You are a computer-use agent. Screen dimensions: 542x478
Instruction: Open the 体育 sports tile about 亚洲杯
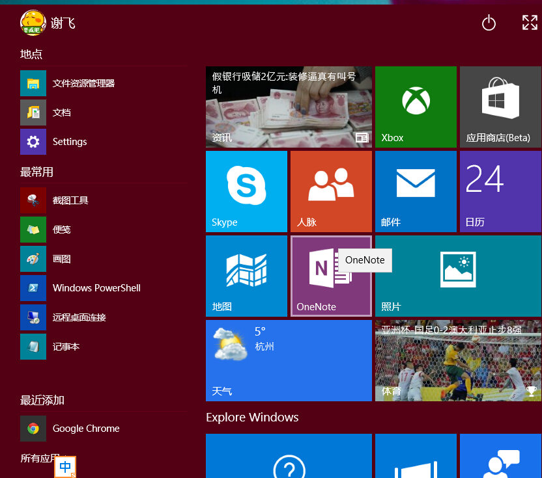point(459,361)
